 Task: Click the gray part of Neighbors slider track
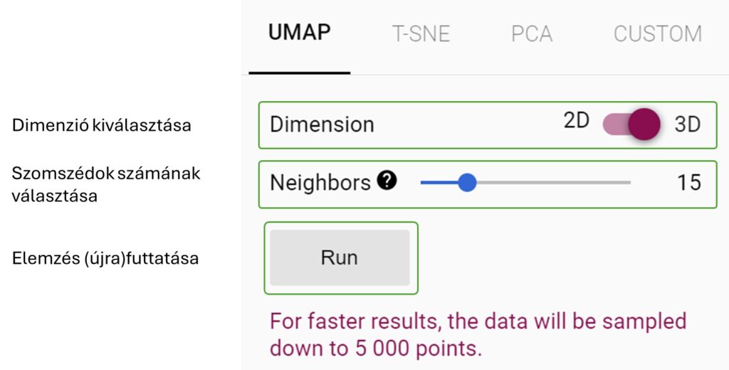pos(553,182)
